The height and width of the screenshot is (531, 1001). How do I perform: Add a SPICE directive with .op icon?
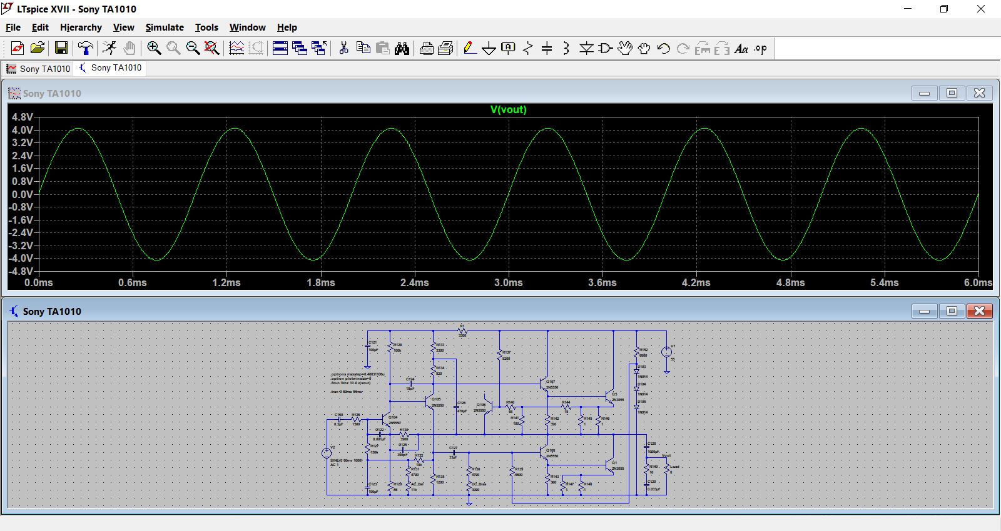point(761,48)
